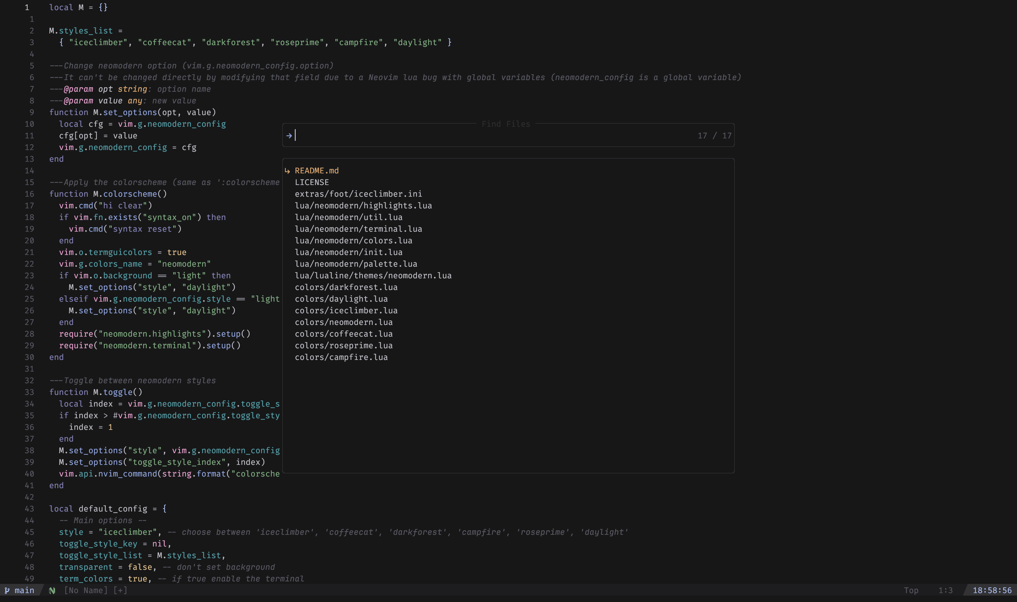1017x602 pixels.
Task: Click 'vim.o.termguicolors = true' line
Action: pyautogui.click(x=123, y=252)
